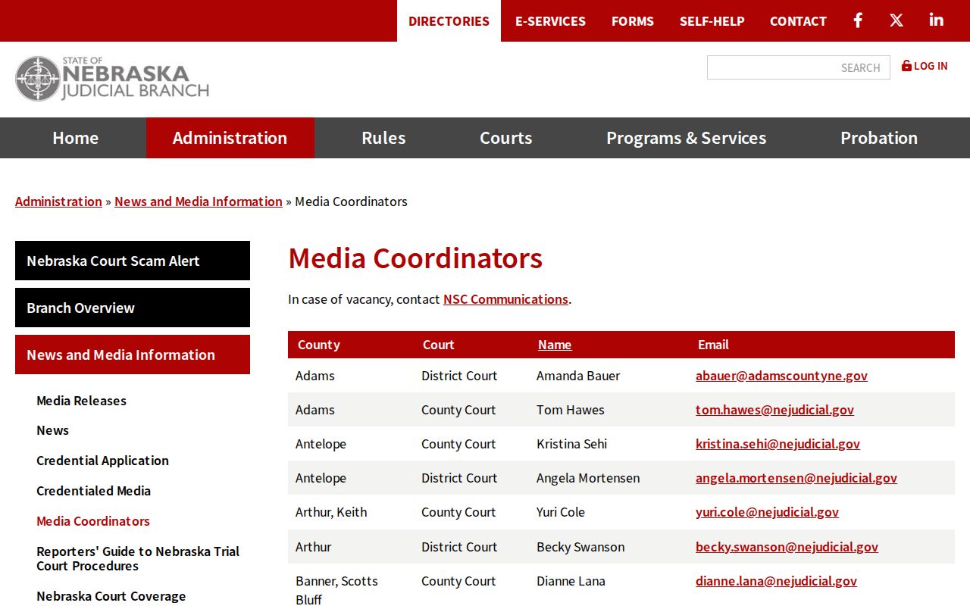Click the NSC Communications link
970x606 pixels.
click(x=505, y=299)
